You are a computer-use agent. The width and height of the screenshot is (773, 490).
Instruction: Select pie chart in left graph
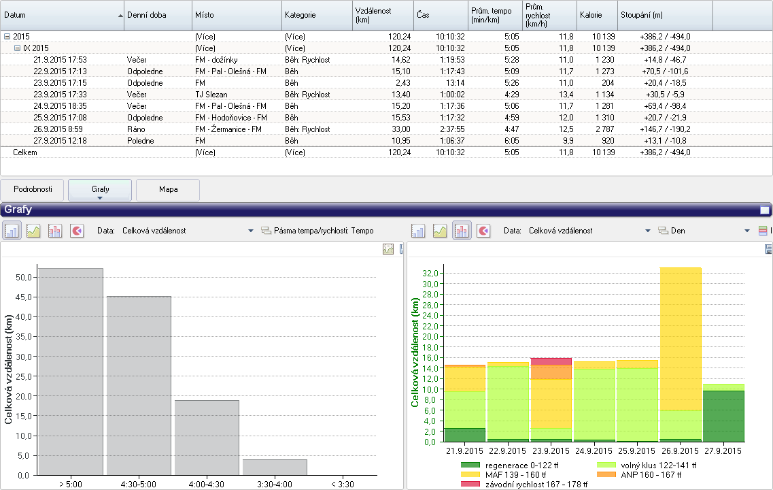point(77,231)
